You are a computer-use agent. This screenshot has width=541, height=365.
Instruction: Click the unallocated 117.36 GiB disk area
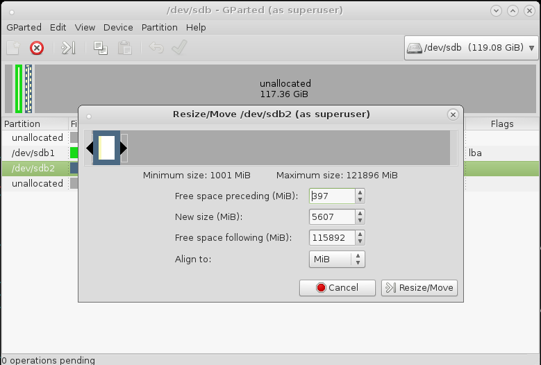click(x=285, y=89)
